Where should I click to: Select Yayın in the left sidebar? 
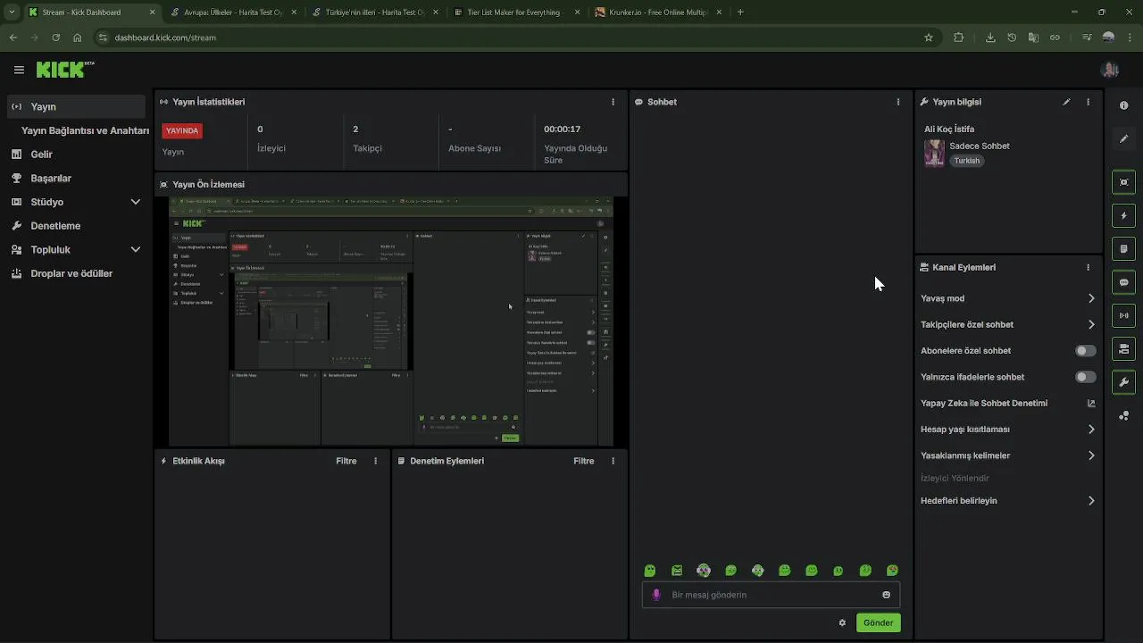click(x=76, y=106)
